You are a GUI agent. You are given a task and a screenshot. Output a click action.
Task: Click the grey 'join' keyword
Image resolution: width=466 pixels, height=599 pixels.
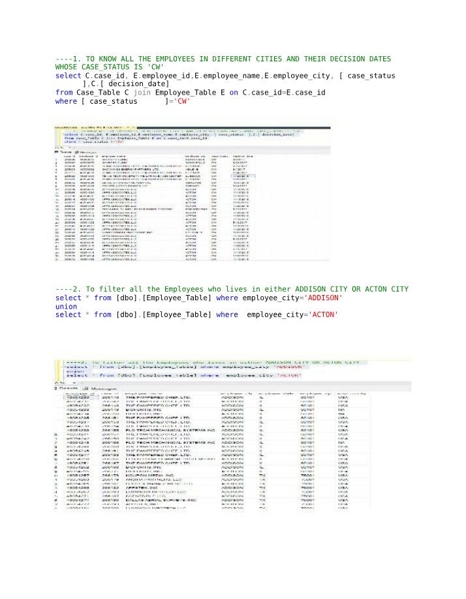142,93
